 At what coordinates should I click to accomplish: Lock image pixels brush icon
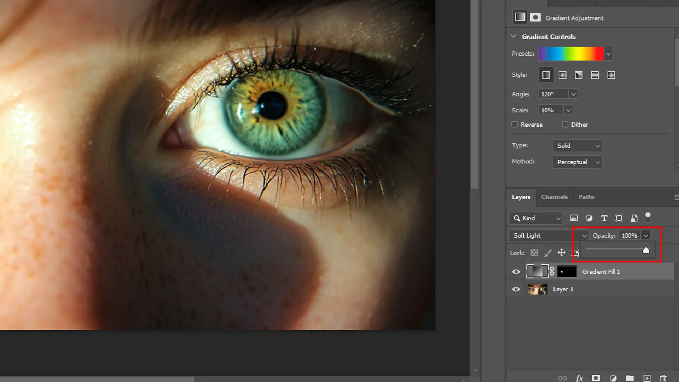point(548,253)
